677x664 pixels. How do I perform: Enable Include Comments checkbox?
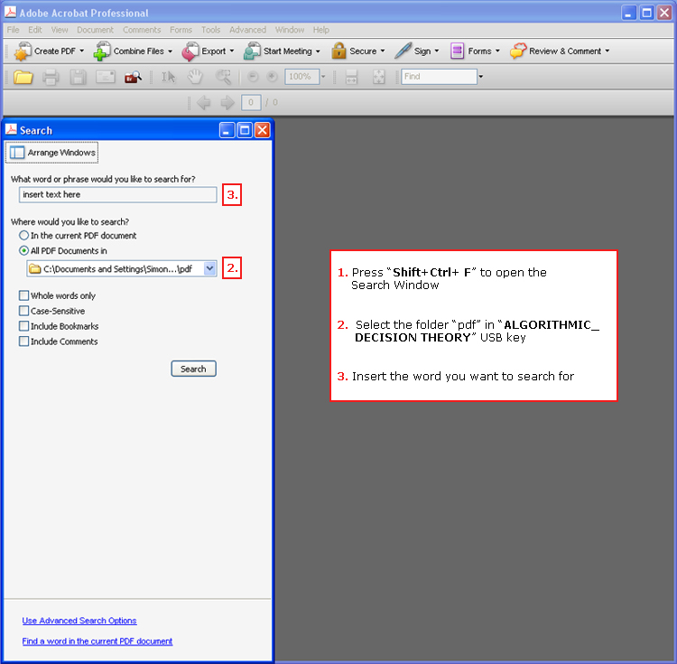23,341
